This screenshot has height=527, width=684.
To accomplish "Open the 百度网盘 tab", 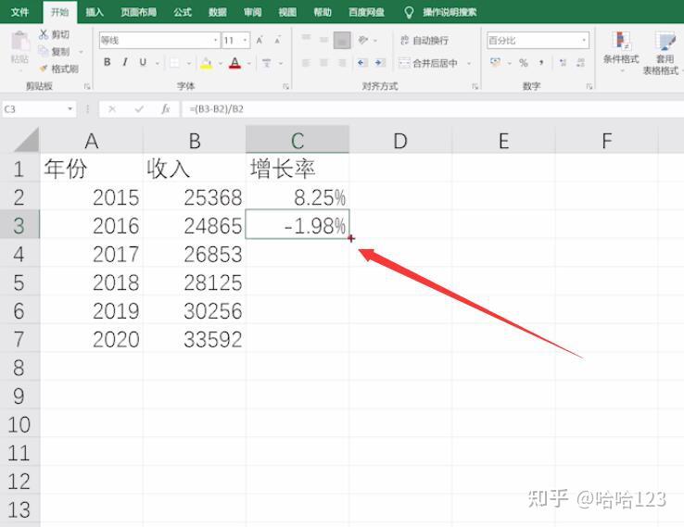I will coord(366,12).
